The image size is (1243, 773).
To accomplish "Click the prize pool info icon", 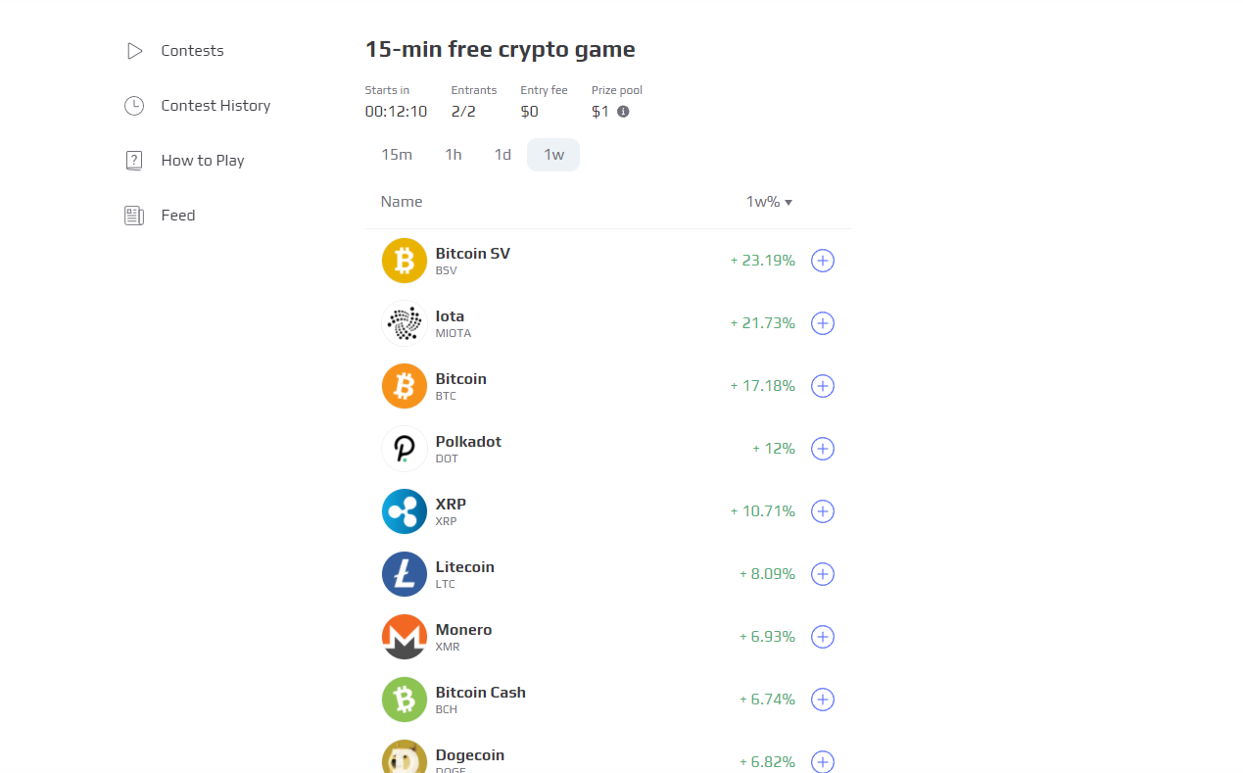I will (623, 112).
